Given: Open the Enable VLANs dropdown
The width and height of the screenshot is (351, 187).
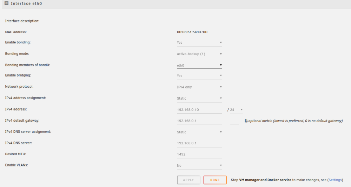Looking at the screenshot, I should click(199, 166).
